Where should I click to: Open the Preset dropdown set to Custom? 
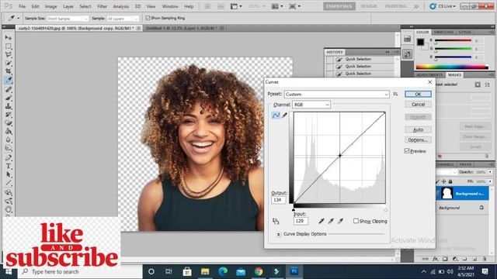336,95
